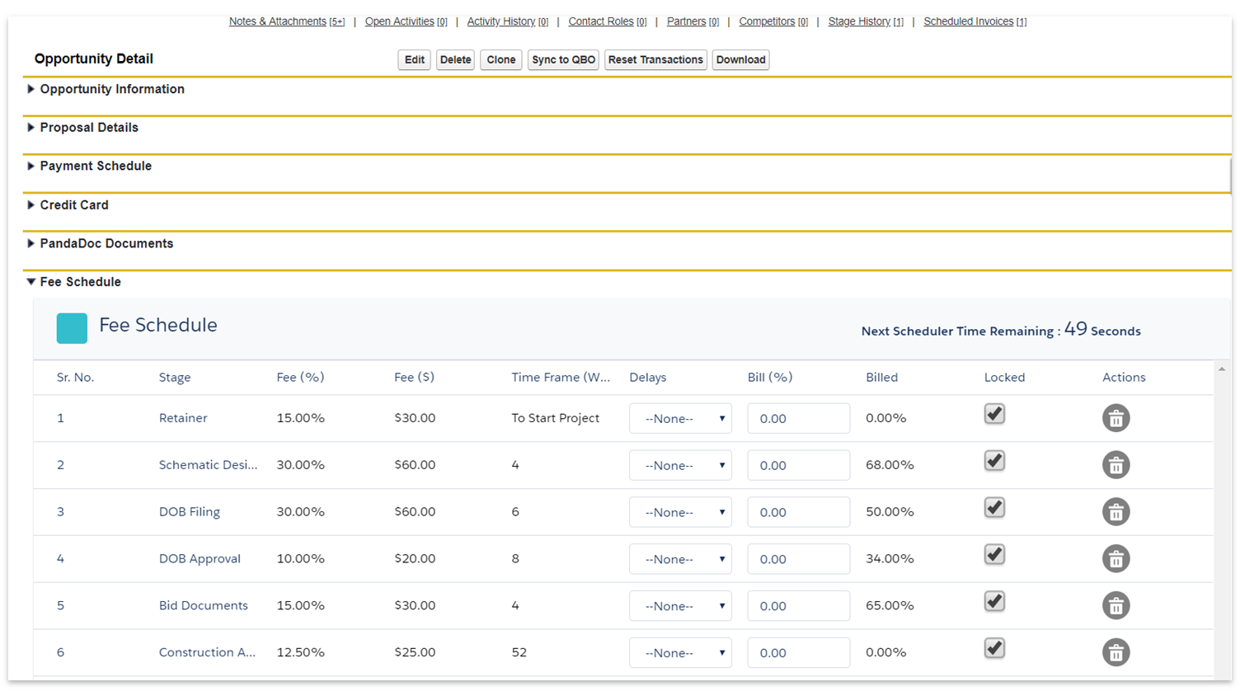Toggle Locked checkbox for Construction A...
Image resolution: width=1240 pixels, height=691 pixels.
coord(994,649)
